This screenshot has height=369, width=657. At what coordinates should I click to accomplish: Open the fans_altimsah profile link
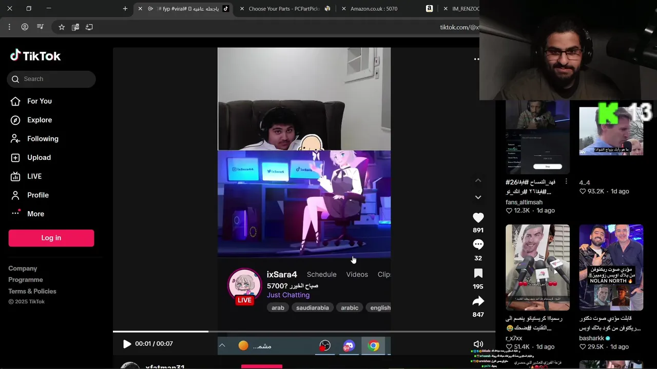(x=524, y=202)
